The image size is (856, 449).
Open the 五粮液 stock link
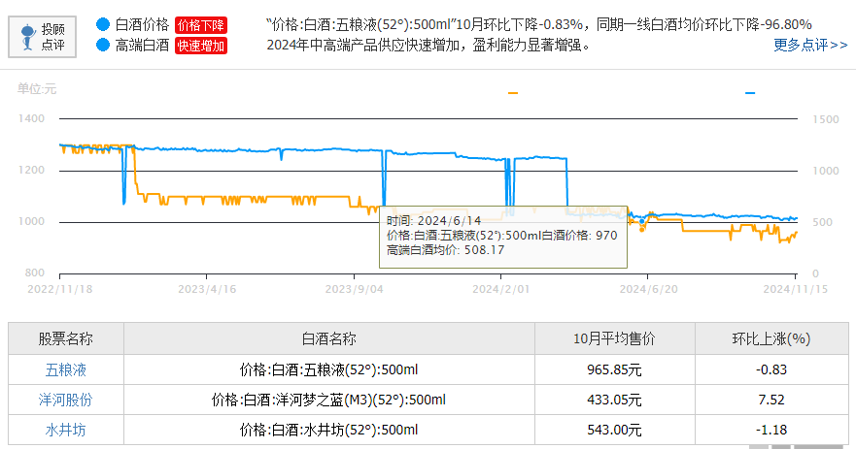point(65,370)
